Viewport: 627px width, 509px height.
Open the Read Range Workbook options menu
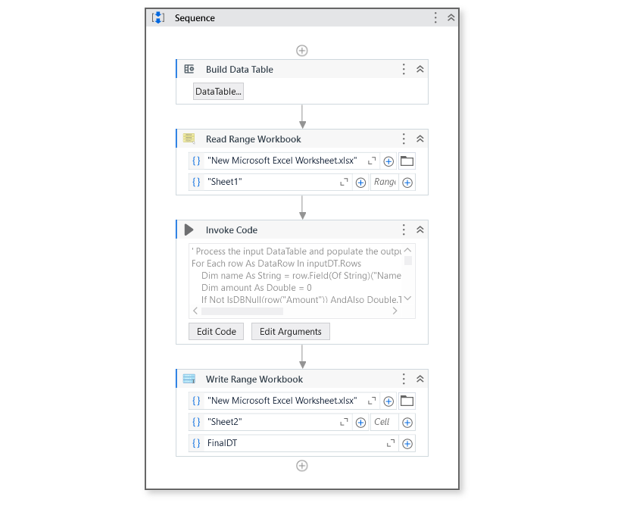(x=404, y=139)
